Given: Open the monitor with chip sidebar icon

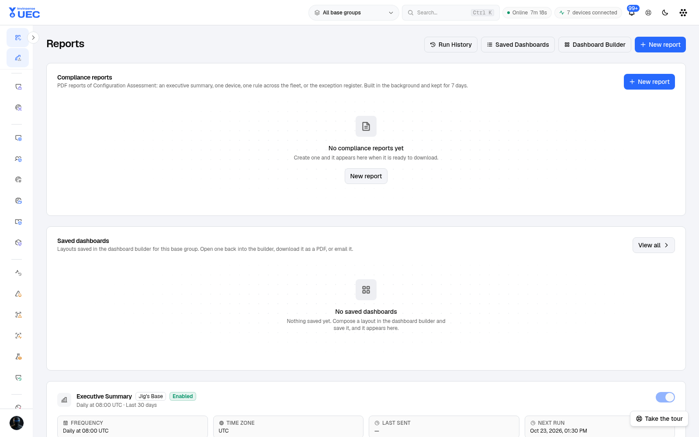Looking at the screenshot, I should 18,138.
